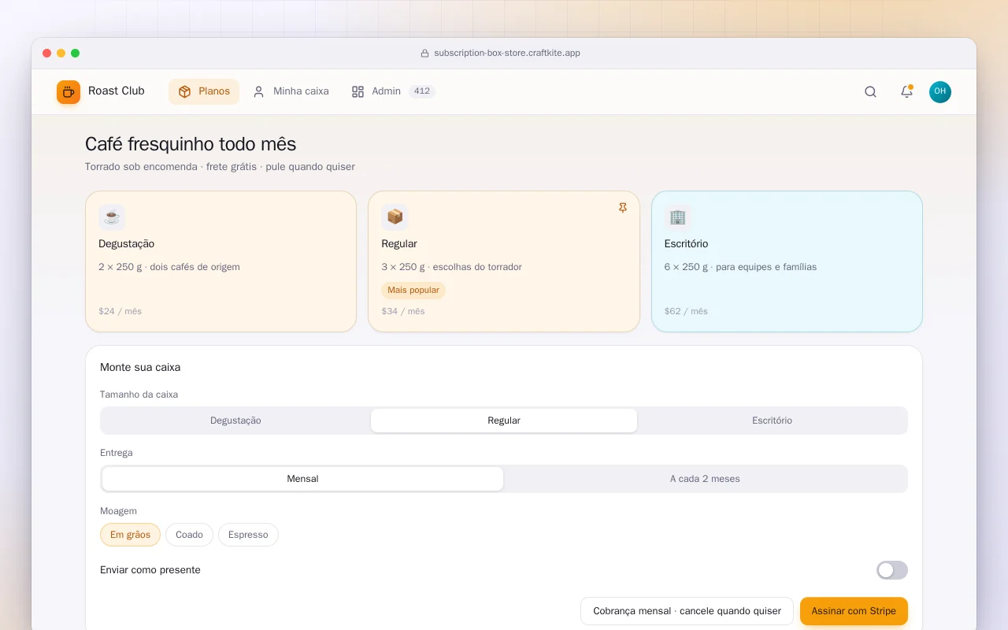The height and width of the screenshot is (630, 1008).
Task: Click the building icon on Escritório card
Action: click(x=677, y=217)
